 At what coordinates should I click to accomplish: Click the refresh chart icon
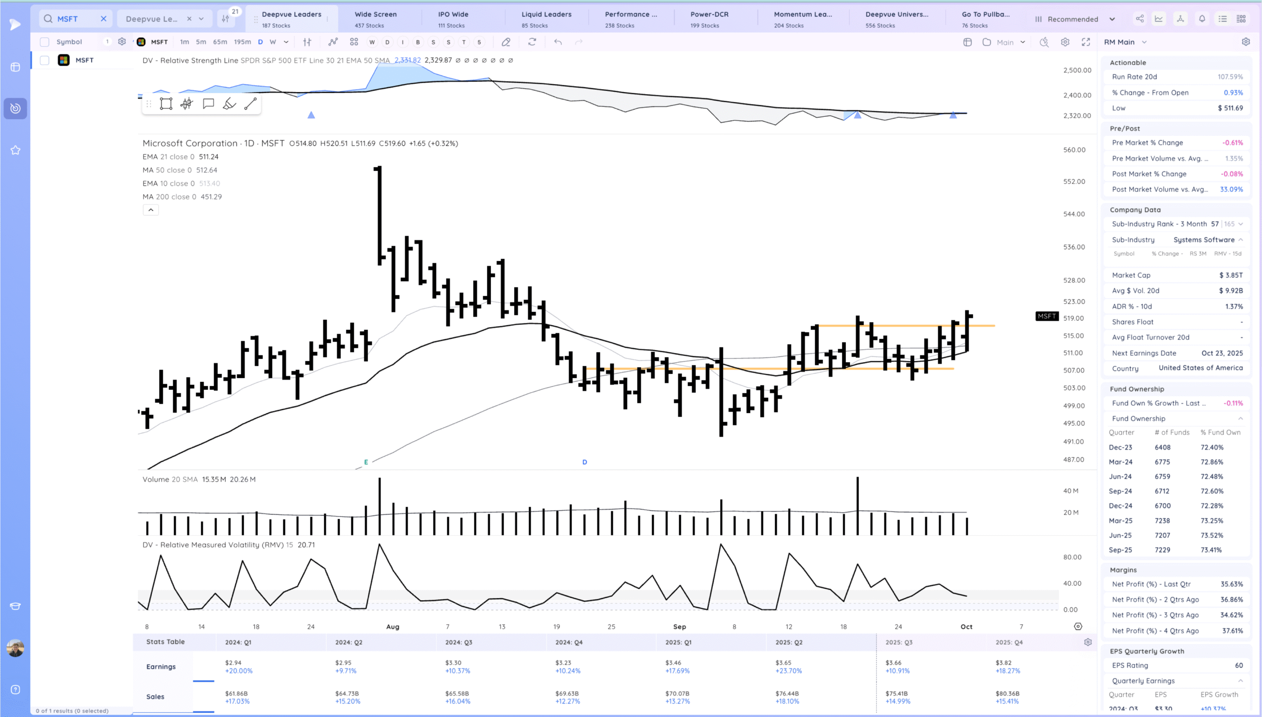pyautogui.click(x=532, y=42)
